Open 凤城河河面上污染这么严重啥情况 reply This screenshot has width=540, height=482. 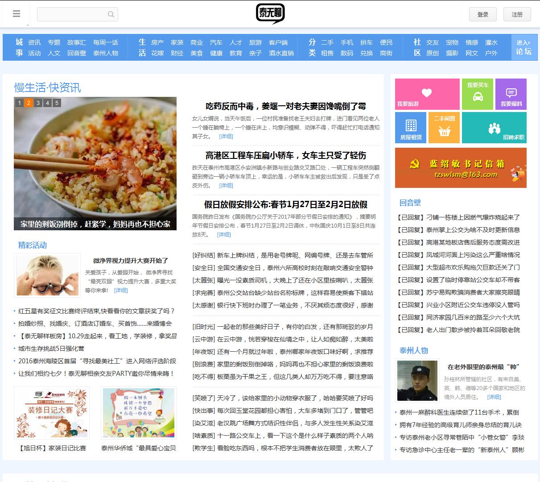(x=458, y=255)
